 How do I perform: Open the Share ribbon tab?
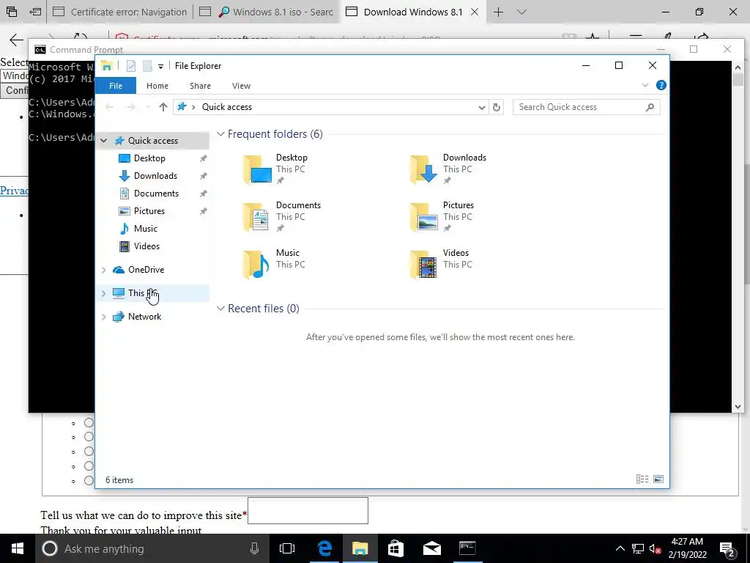click(200, 86)
